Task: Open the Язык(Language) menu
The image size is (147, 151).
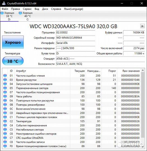Action: point(73,9)
